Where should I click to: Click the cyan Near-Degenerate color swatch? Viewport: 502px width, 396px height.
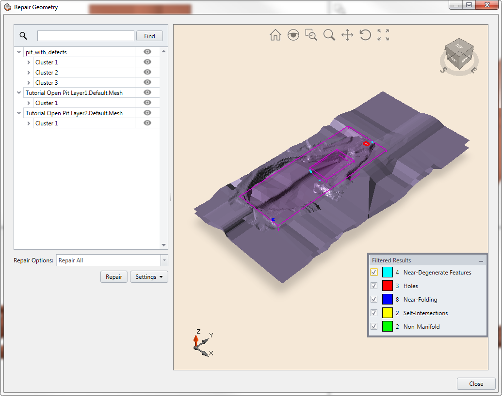coord(388,272)
